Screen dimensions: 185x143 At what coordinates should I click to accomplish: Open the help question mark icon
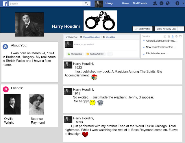click(177, 3)
